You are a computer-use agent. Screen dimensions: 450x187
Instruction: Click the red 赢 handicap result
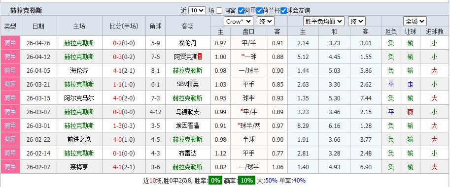(x=411, y=112)
